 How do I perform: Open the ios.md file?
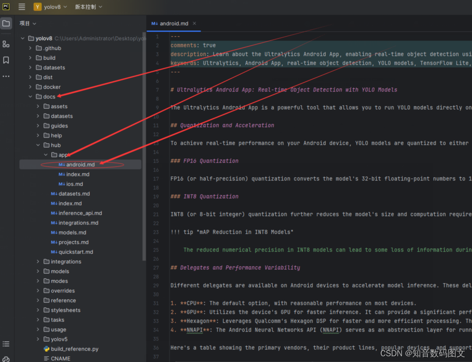tap(71, 184)
